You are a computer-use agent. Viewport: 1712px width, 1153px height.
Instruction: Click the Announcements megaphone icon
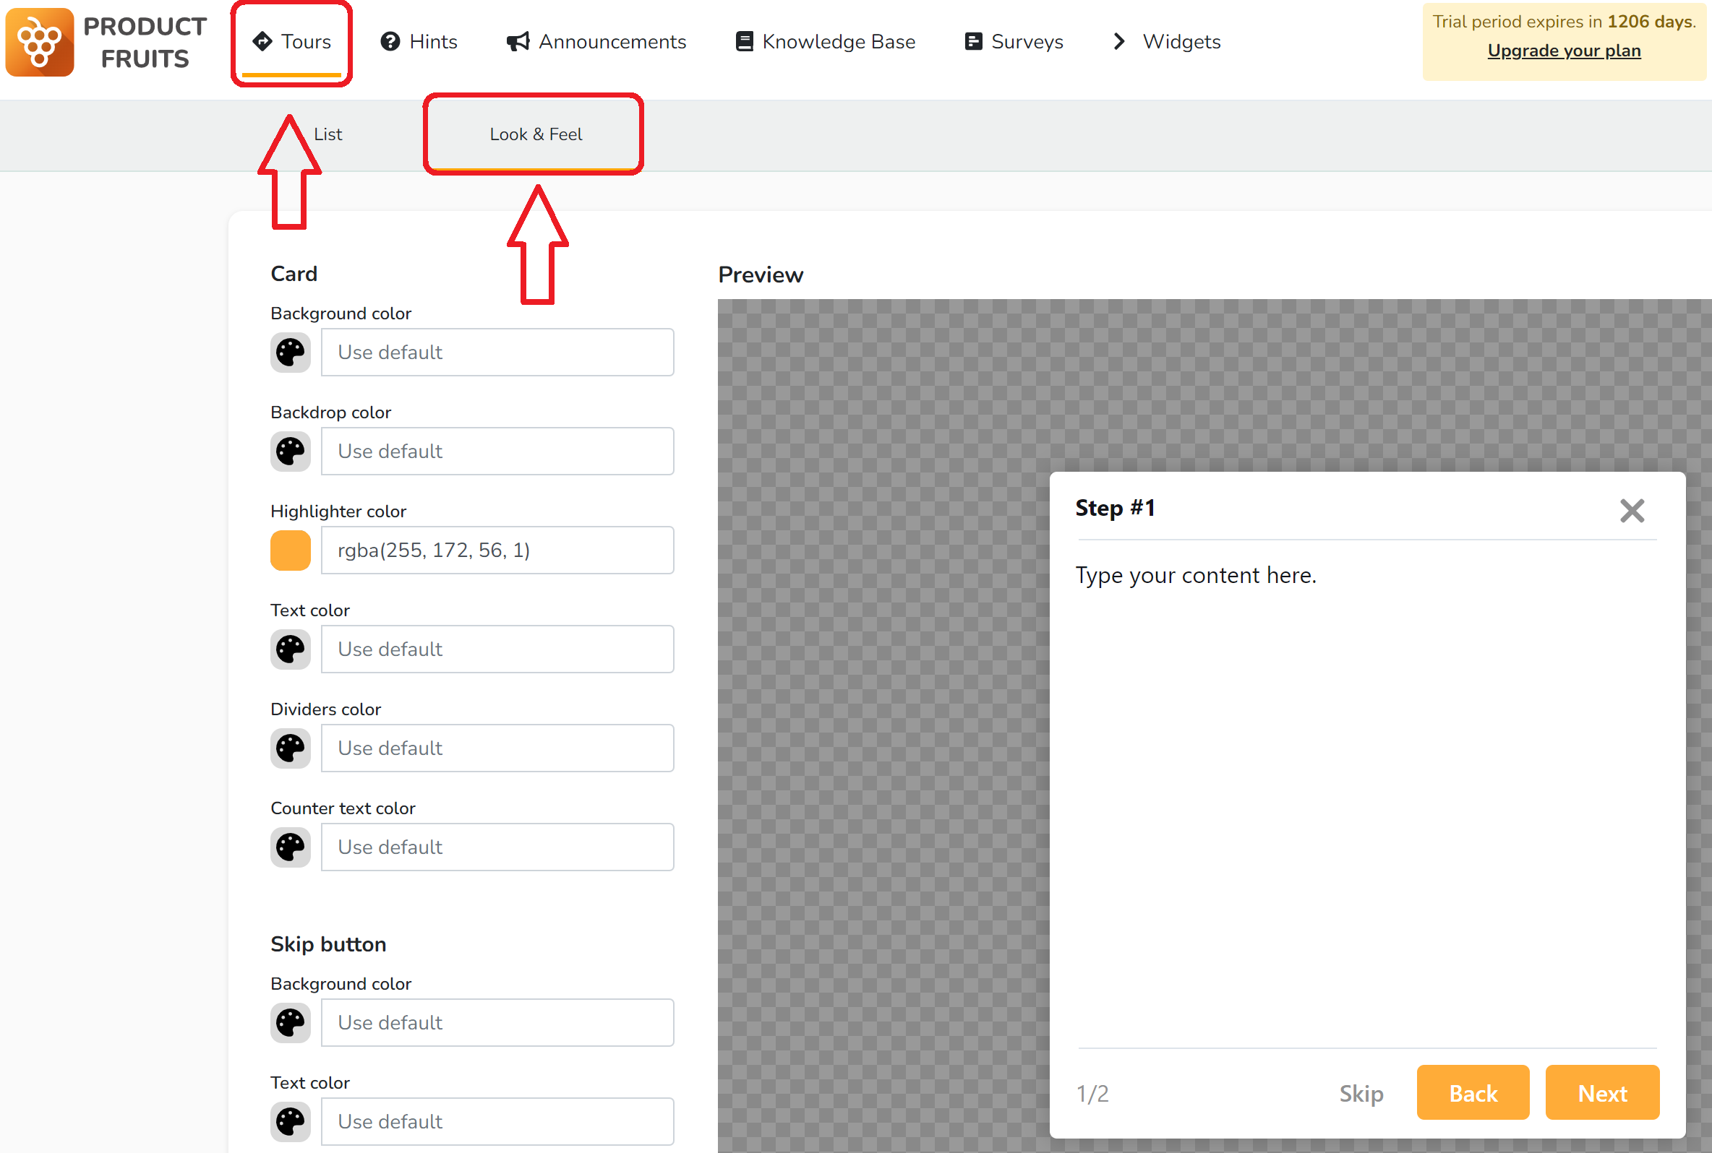pos(516,41)
